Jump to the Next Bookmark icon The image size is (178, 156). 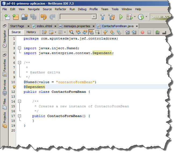(x=112, y=32)
